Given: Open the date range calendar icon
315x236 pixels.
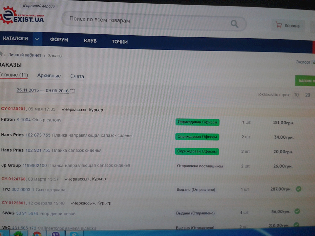Looking at the screenshot, I should coord(72,91).
